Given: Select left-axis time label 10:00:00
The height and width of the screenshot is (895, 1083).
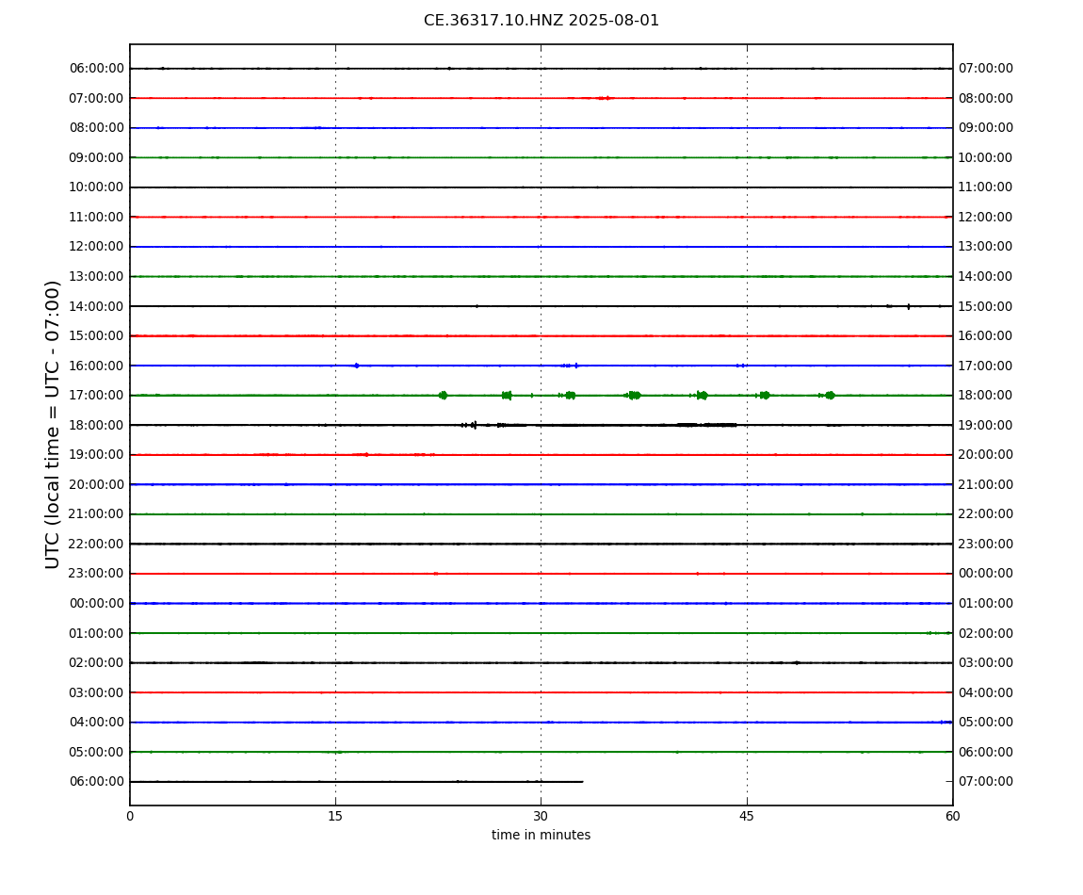Looking at the screenshot, I should pyautogui.click(x=97, y=187).
